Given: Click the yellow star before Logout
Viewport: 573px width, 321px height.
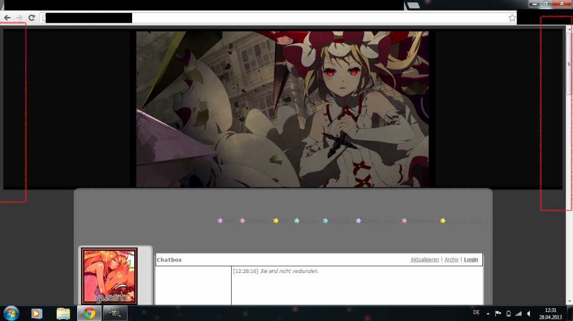Looking at the screenshot, I should pyautogui.click(x=443, y=221).
